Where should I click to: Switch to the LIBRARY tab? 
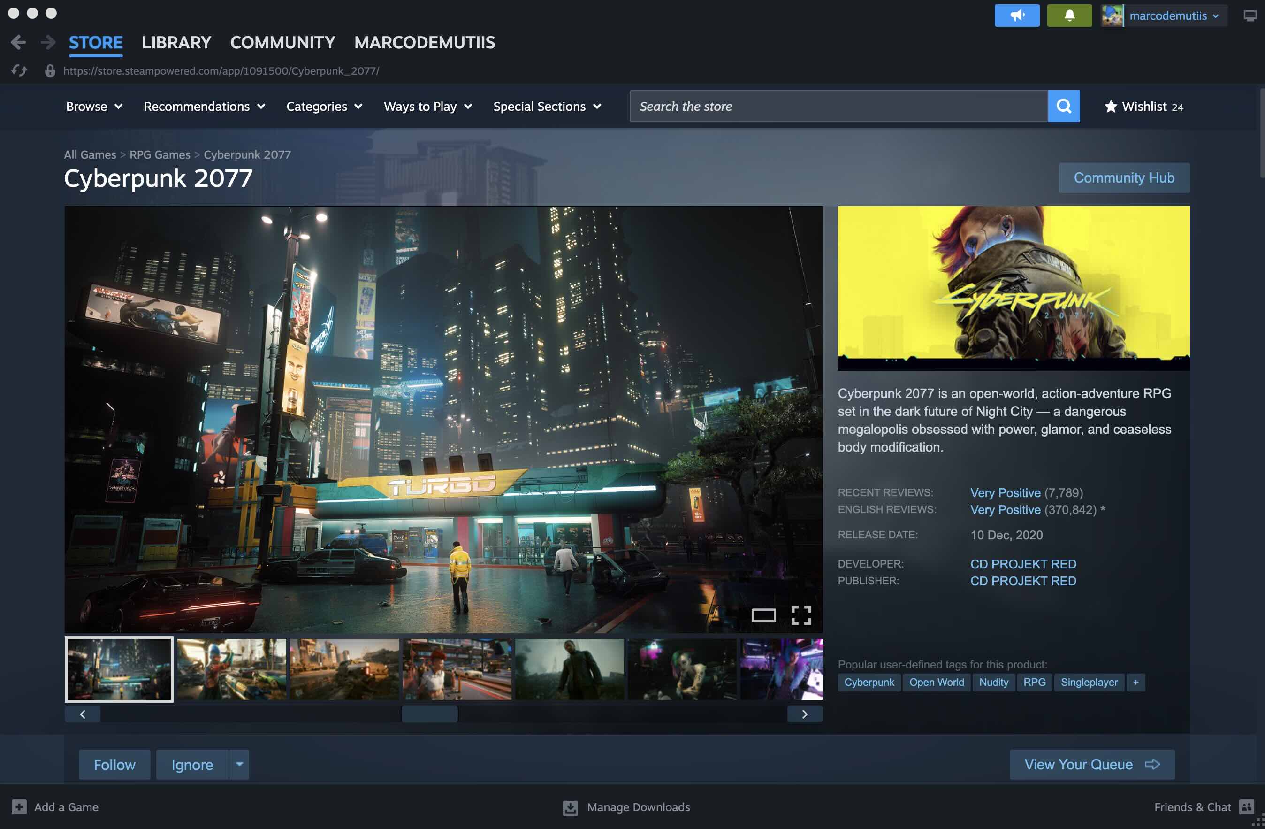tap(176, 43)
